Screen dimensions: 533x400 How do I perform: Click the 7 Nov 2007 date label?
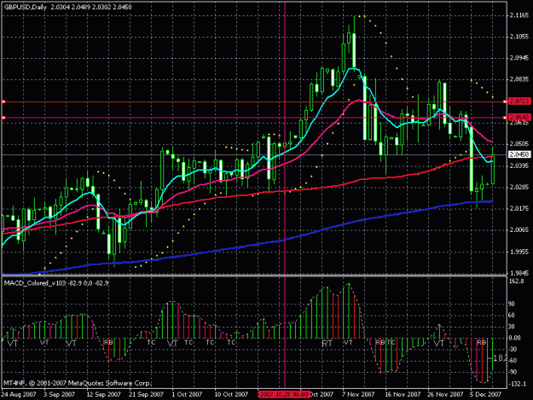358,395
